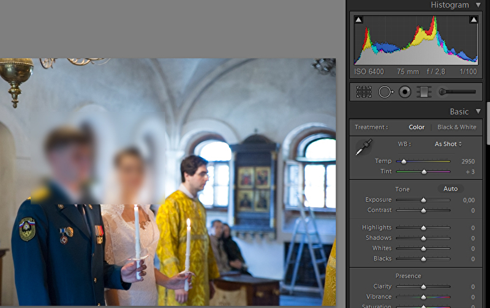Click the Exposure slider handle
Image resolution: width=490 pixels, height=308 pixels.
click(423, 200)
